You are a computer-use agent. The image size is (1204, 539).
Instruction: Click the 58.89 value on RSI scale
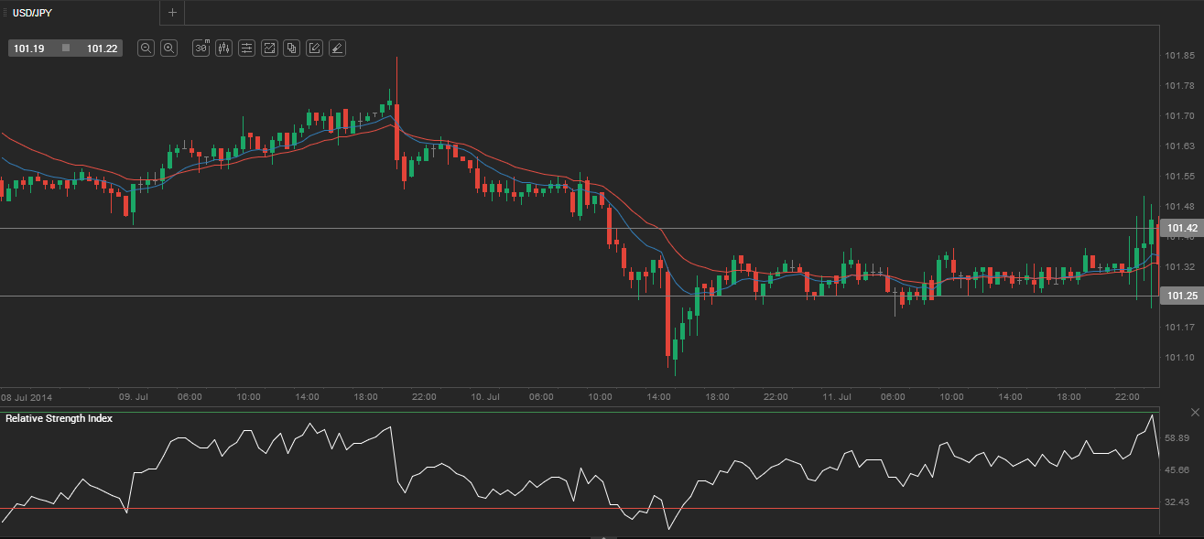point(1177,438)
